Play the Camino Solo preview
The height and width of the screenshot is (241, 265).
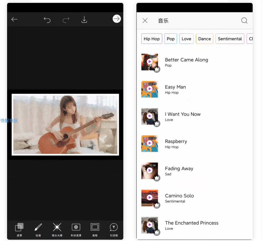pos(150,198)
